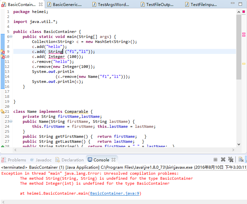The width and height of the screenshot is (247, 204).
Task: Click 'c.remove("hello");' on line 11
Action: coord(53,62)
